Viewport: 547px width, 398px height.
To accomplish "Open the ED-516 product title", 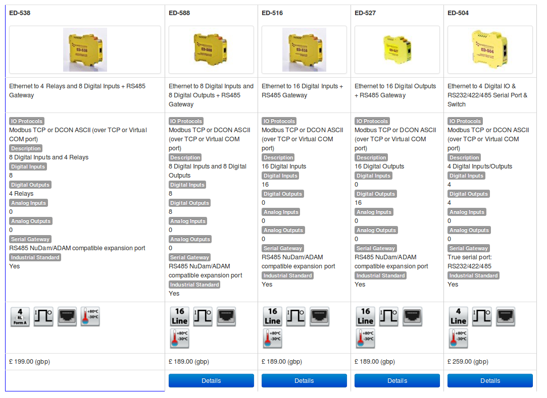I will (x=272, y=13).
